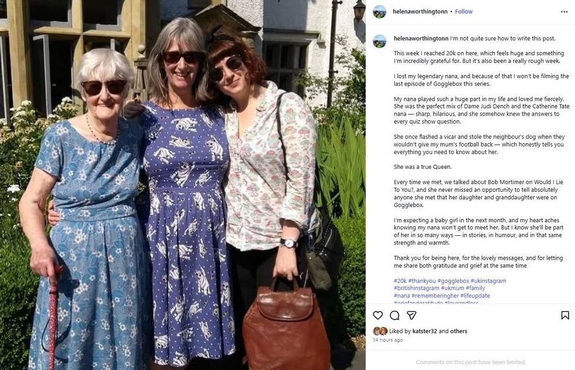Select the photo of three women
The height and width of the screenshot is (370, 575).
(x=182, y=185)
